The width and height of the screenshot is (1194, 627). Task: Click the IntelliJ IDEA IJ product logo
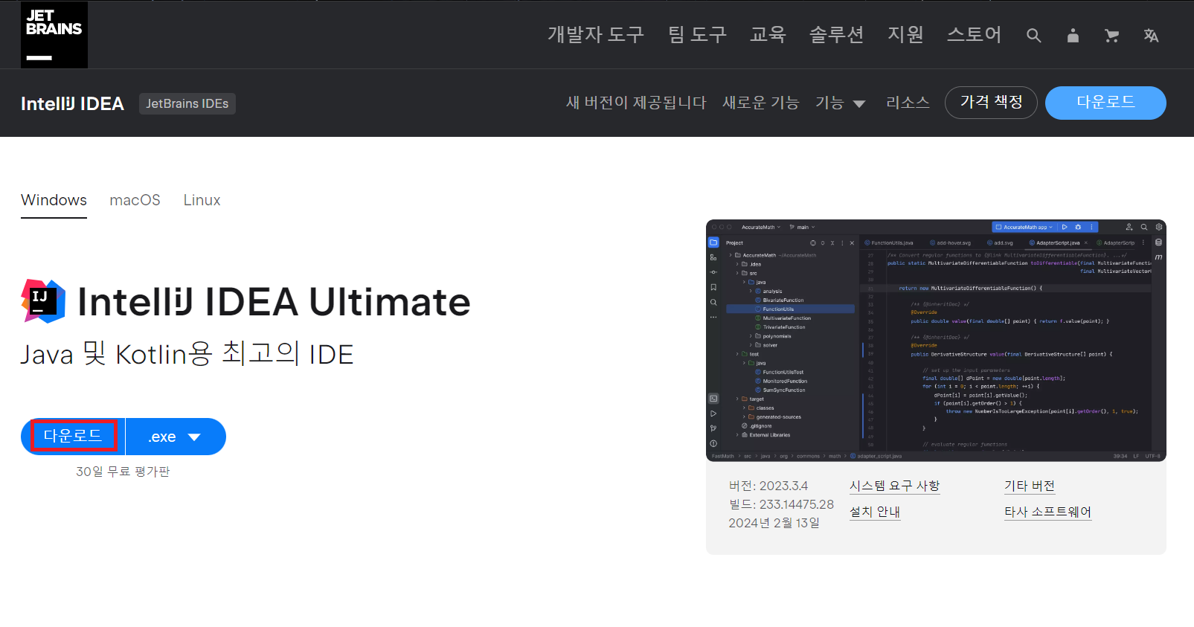(43, 301)
